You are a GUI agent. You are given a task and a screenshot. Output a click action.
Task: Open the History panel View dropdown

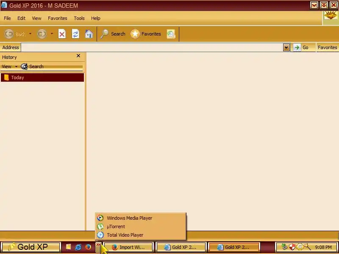(9, 66)
